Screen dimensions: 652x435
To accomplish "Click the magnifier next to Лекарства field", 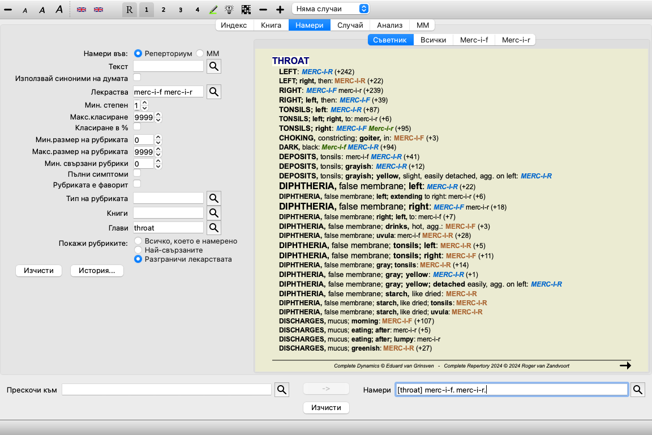I will 213,92.
